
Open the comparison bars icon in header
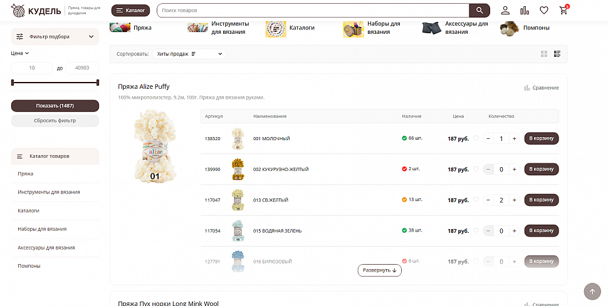coord(525,11)
